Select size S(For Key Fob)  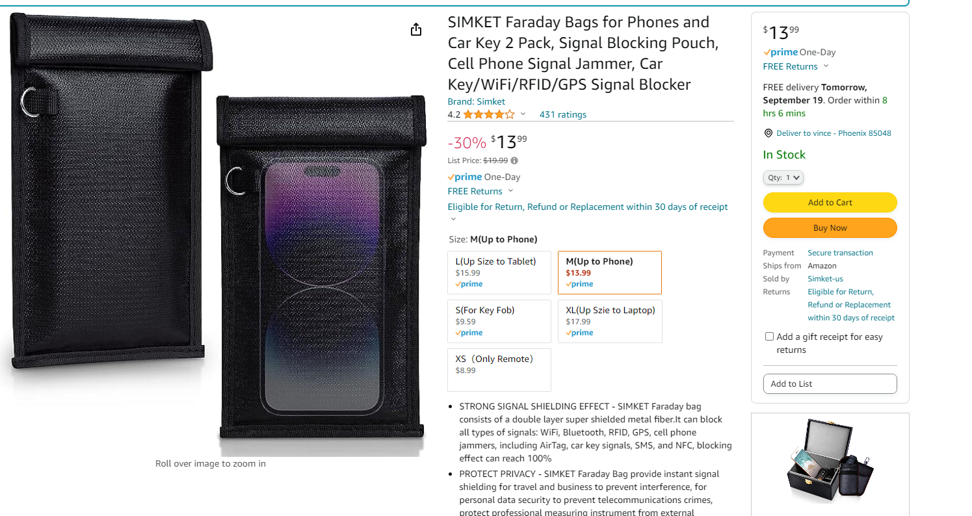[x=499, y=321]
